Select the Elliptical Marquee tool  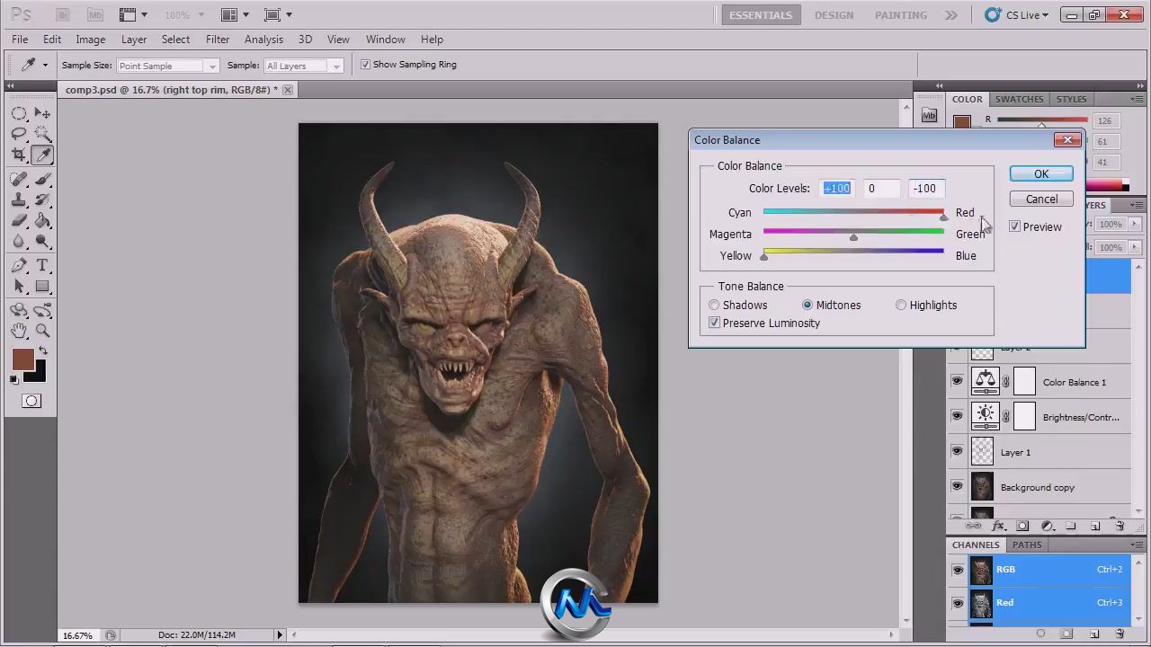19,113
